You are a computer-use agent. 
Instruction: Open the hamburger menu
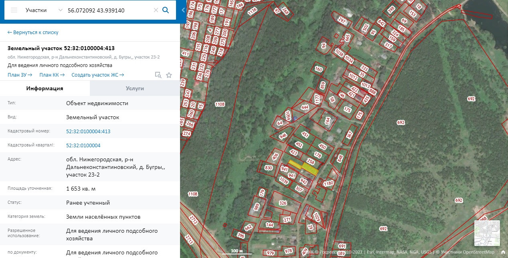point(14,10)
